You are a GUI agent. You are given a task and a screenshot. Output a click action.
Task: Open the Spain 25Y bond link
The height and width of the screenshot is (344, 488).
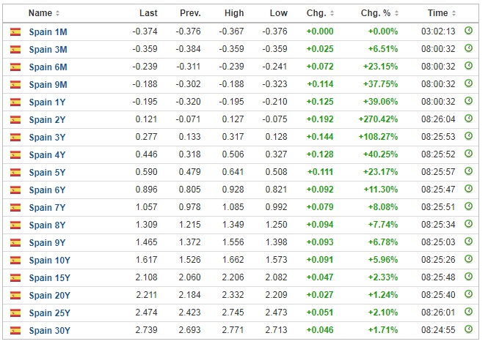coord(49,313)
